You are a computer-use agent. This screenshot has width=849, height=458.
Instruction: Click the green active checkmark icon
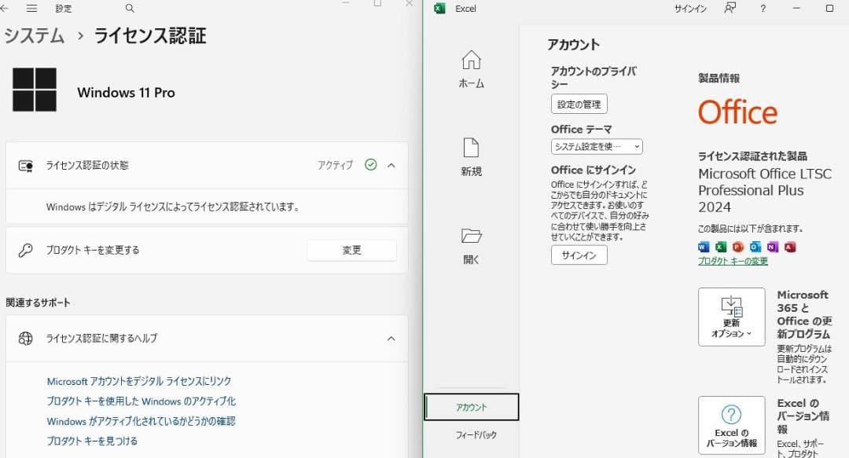[x=371, y=164]
